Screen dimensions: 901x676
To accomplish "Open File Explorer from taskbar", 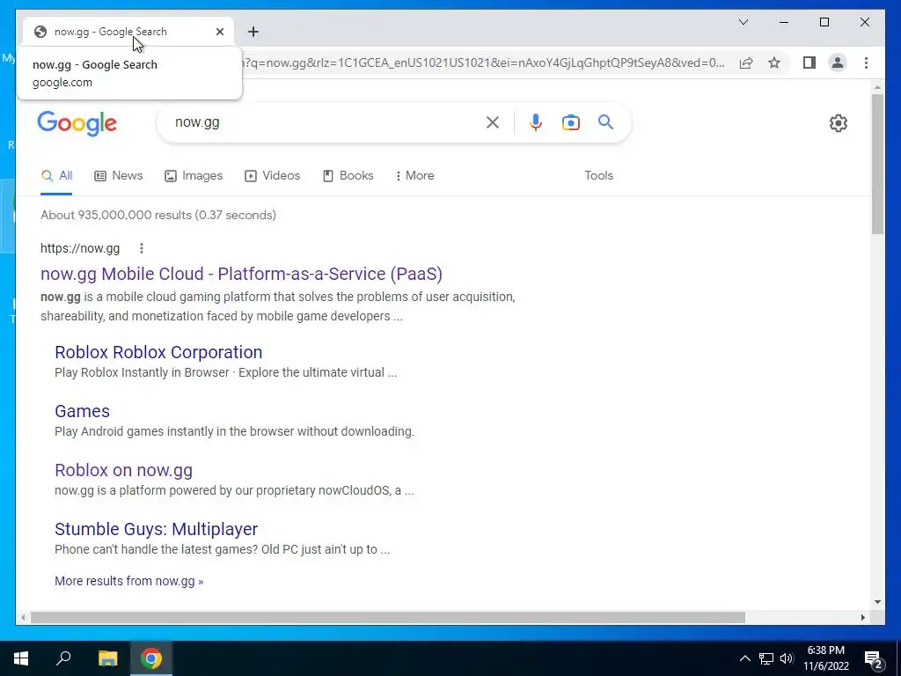I will coord(107,658).
